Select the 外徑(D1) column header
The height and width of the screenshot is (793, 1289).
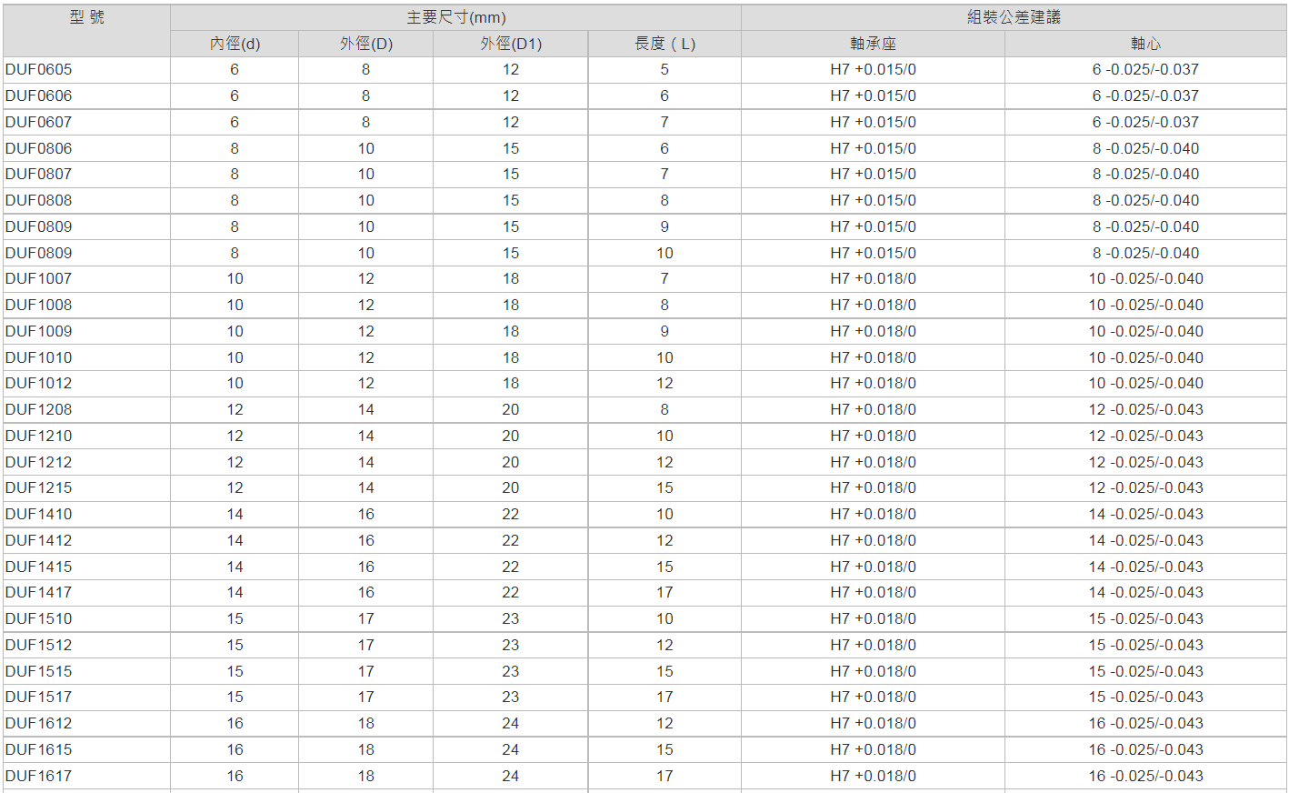511,44
